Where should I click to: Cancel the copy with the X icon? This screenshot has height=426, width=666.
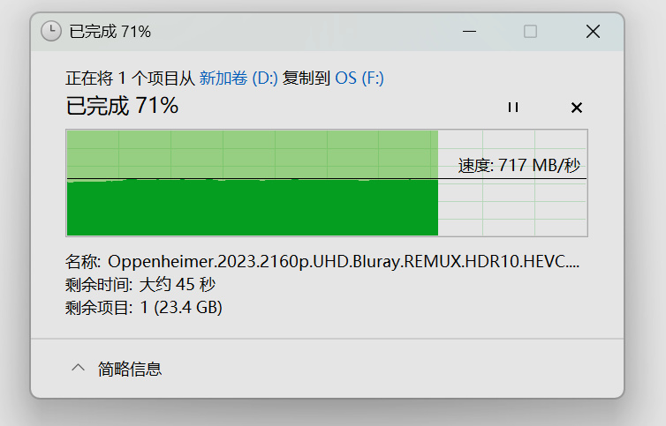tap(577, 108)
